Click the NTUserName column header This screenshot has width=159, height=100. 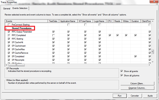pos(85,21)
